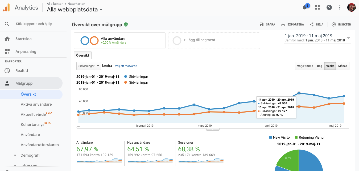
Task: Click the INSIKTER insights icon
Action: (334, 24)
